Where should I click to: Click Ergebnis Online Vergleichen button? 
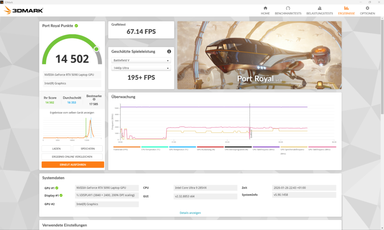[72, 157]
